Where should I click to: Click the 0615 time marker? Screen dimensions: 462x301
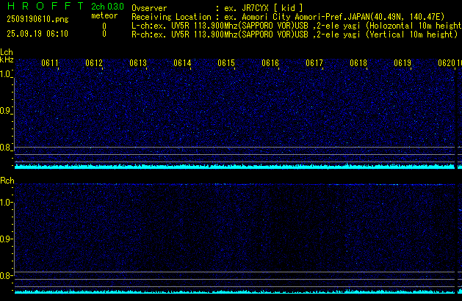coord(226,64)
